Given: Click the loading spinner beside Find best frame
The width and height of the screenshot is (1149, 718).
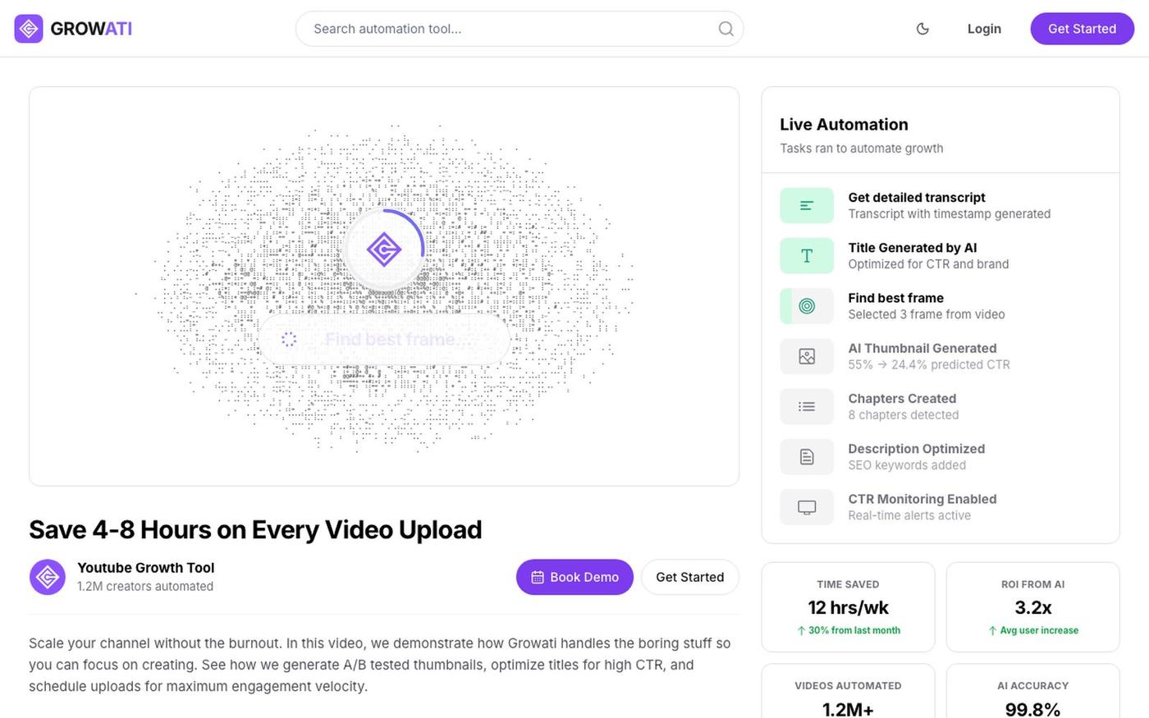Looking at the screenshot, I should (289, 339).
